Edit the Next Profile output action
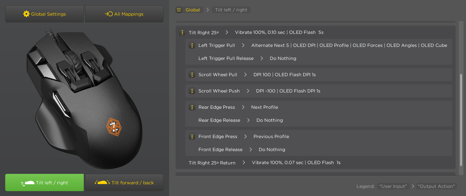The height and width of the screenshot is (196, 466). point(265,107)
